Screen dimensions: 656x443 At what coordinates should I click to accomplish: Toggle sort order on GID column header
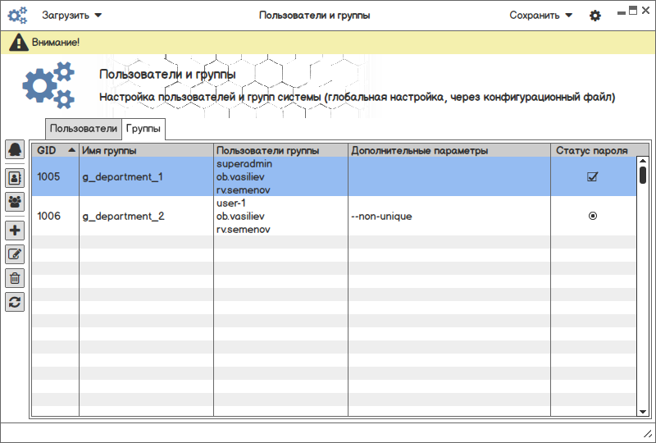pyautogui.click(x=56, y=150)
